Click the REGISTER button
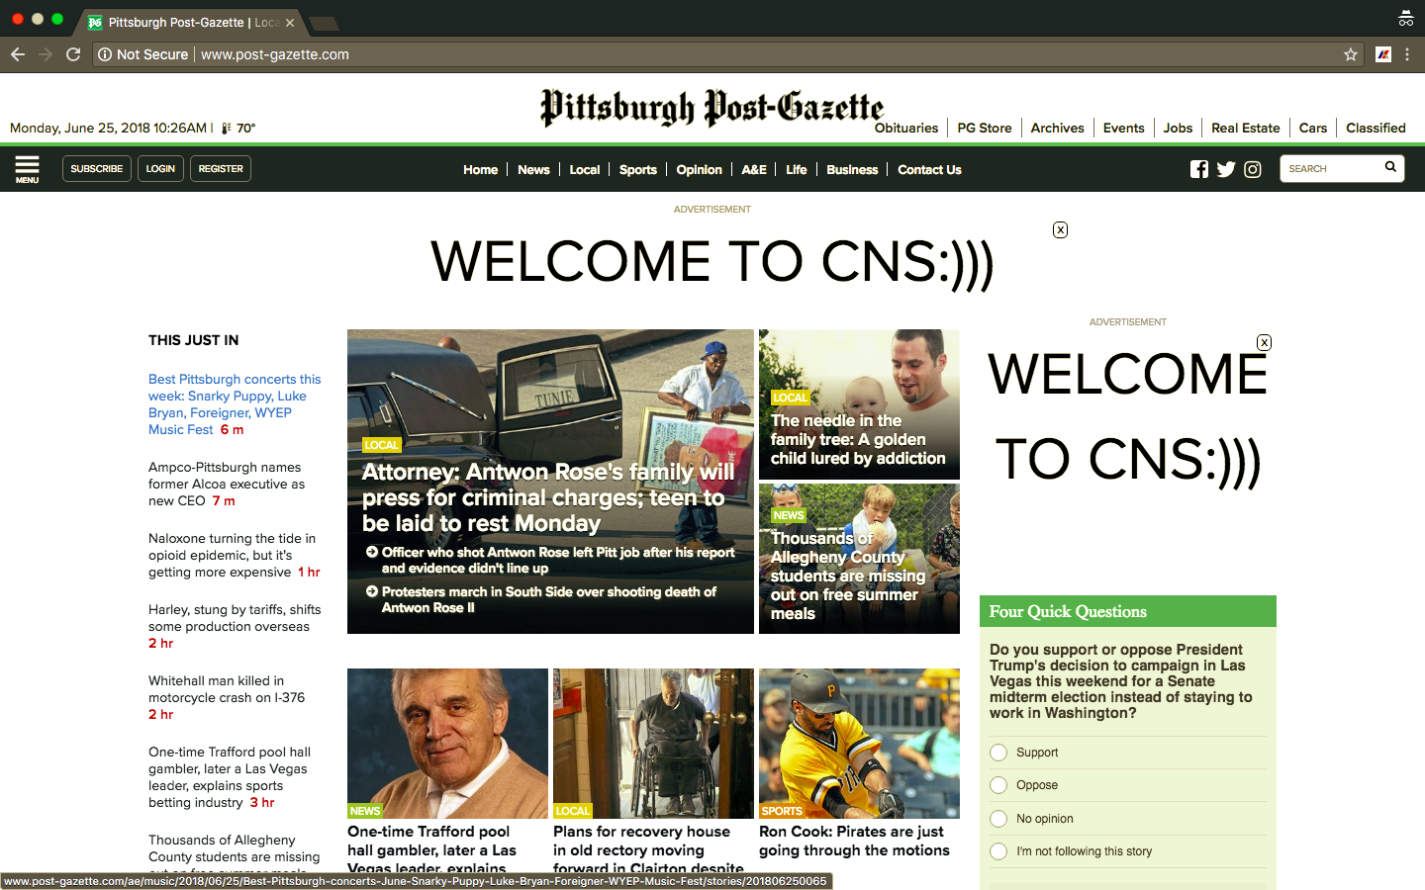1425x890 pixels. point(221,169)
